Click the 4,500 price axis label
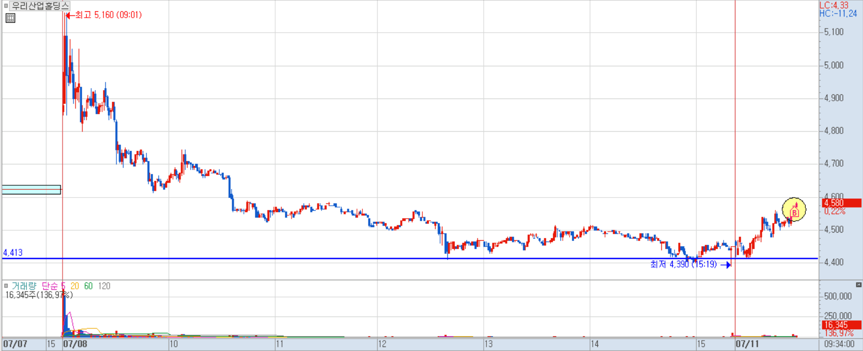 click(x=834, y=230)
